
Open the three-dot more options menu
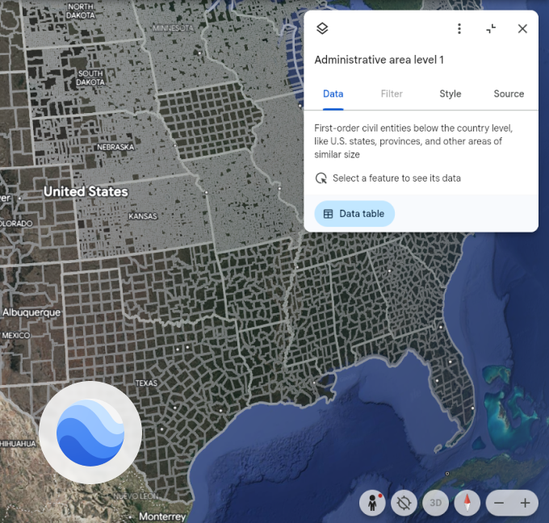[459, 28]
